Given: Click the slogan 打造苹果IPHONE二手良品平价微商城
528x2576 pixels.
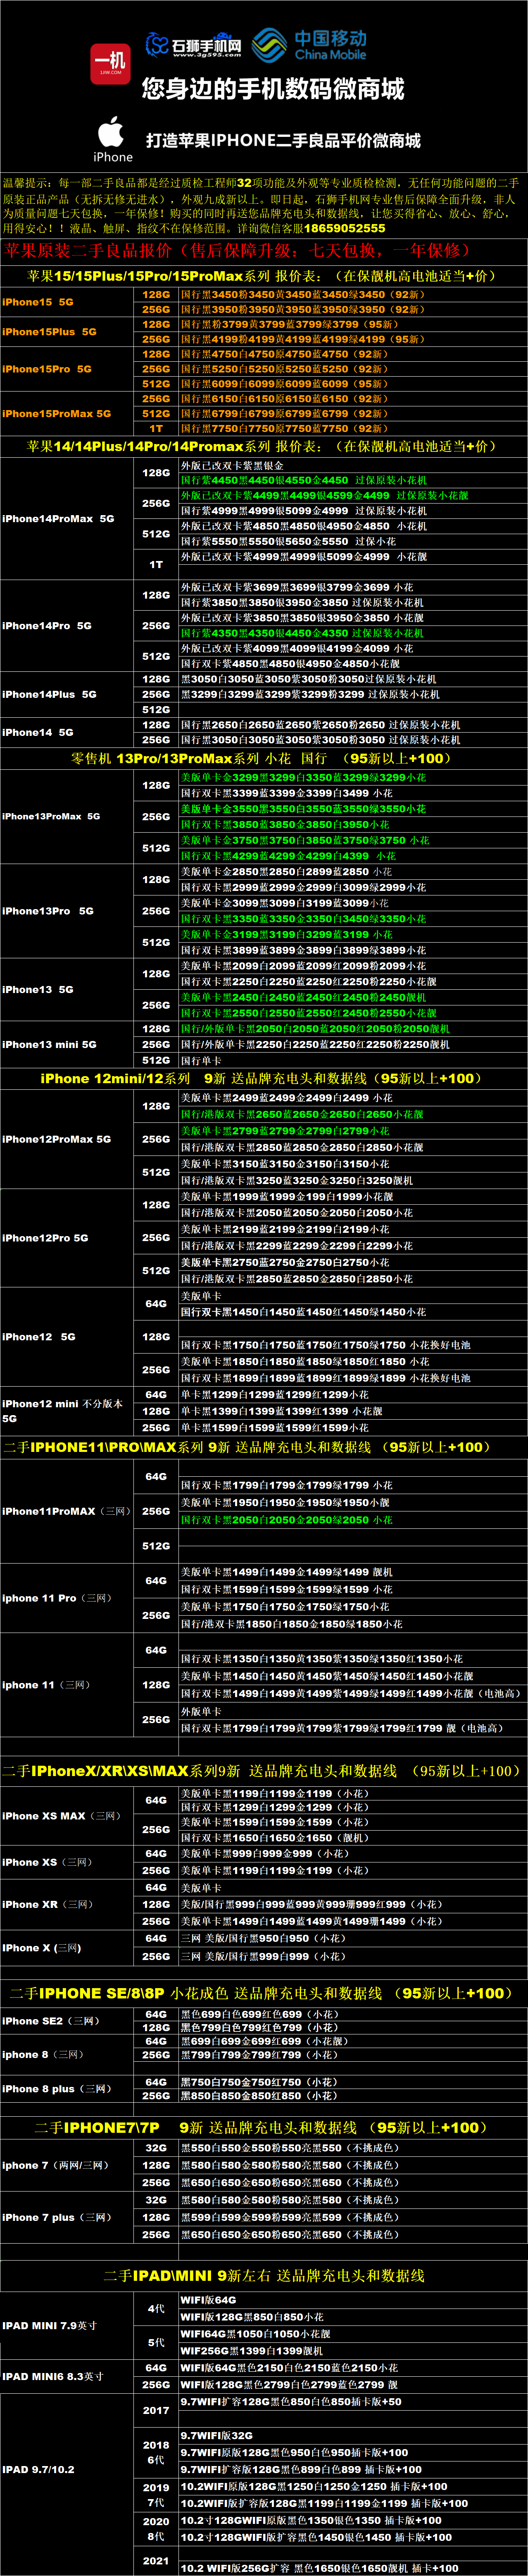Looking at the screenshot, I should 283,140.
